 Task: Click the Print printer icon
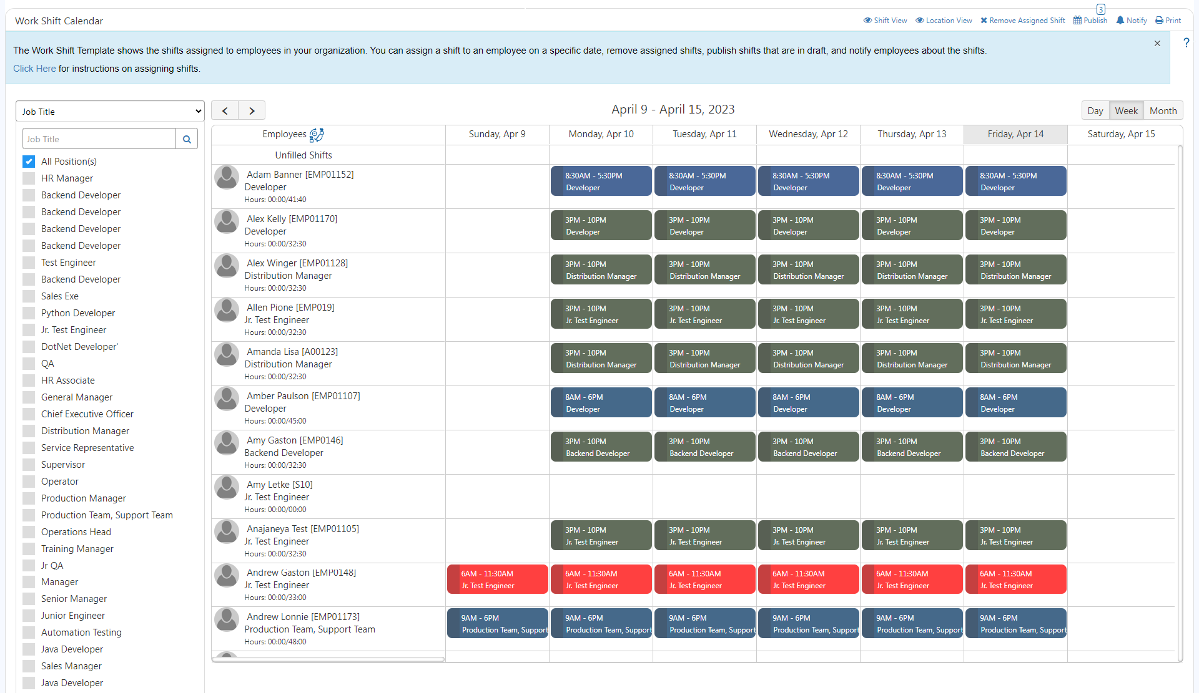(x=1159, y=21)
